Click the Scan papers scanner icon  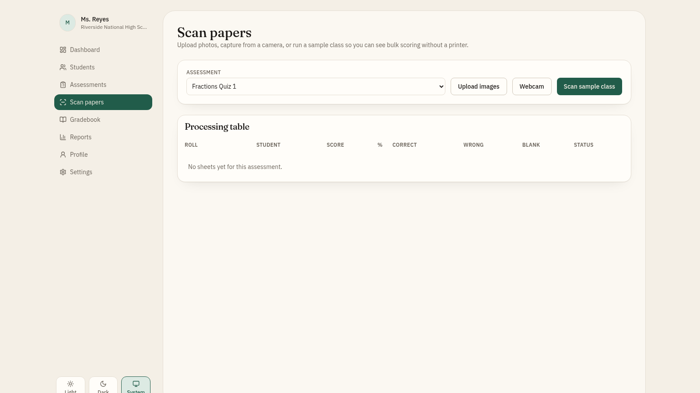63,102
